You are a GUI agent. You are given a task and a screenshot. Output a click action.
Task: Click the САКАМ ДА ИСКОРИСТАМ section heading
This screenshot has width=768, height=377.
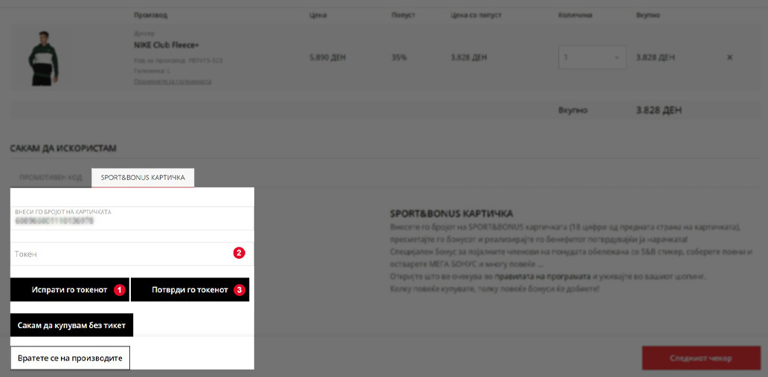click(x=63, y=149)
